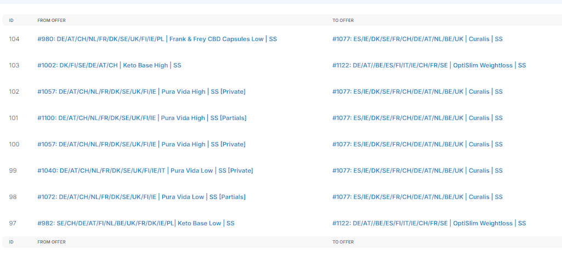Select the ID cell 97
This screenshot has height=255, width=562.
(x=13, y=223)
